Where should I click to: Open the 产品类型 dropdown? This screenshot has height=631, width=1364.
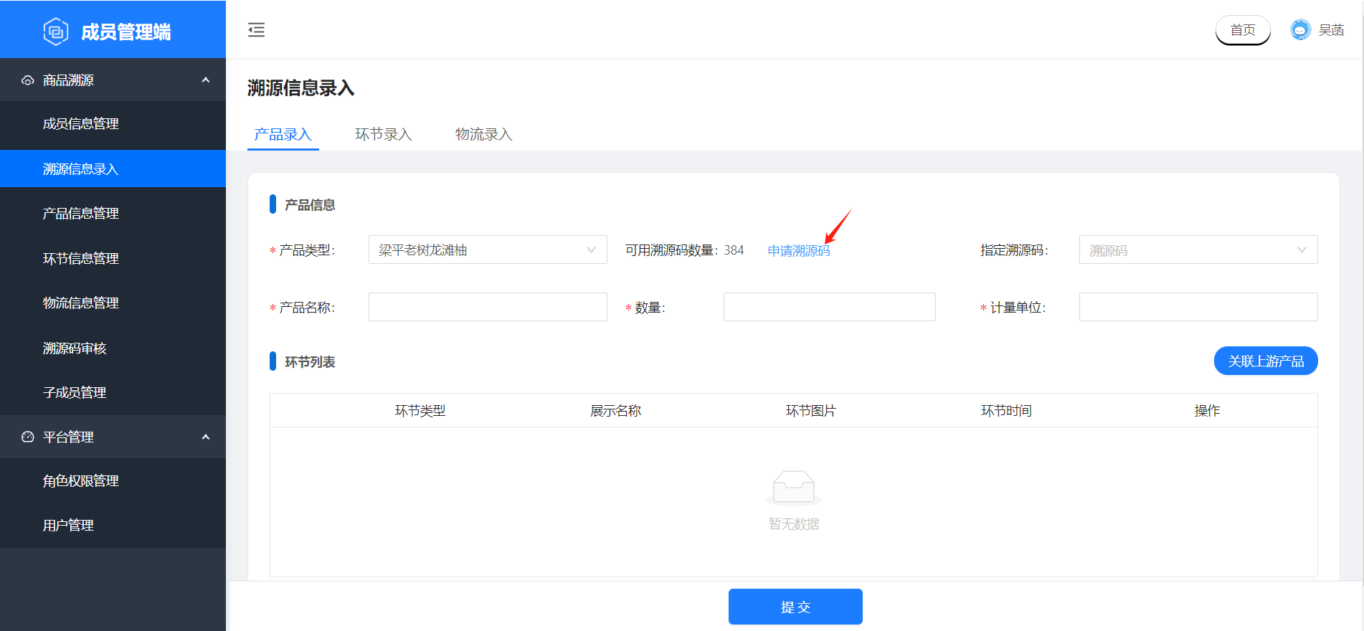point(487,250)
